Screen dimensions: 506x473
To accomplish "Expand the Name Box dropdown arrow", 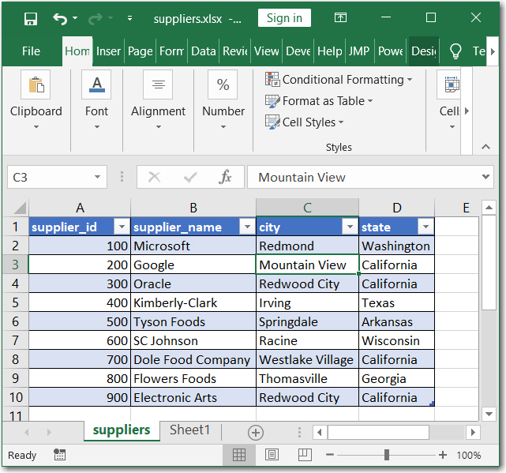I will (98, 178).
